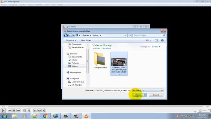The height and width of the screenshot is (119, 211).
Task: Toggle the shuffle random button
Action: coord(44,110)
